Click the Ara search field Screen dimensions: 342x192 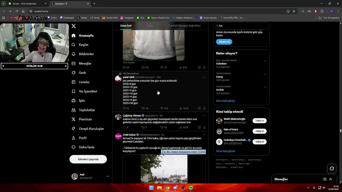241,26
